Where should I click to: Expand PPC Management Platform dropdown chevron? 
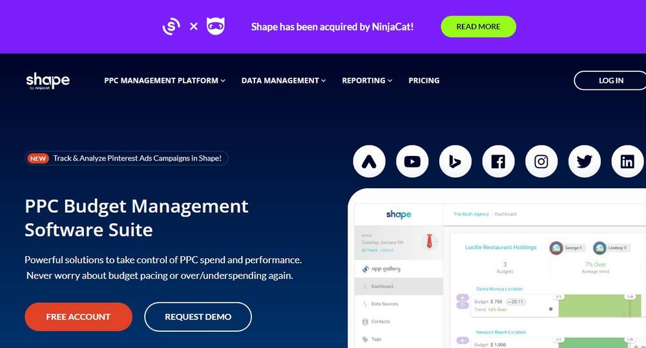tap(223, 81)
